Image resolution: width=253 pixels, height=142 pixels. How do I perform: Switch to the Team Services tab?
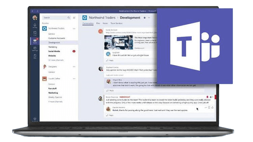coord(116,23)
